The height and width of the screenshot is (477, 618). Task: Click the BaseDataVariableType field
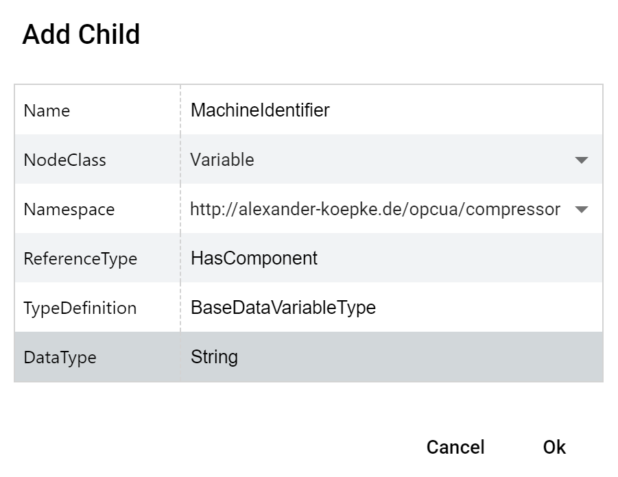[x=392, y=307]
